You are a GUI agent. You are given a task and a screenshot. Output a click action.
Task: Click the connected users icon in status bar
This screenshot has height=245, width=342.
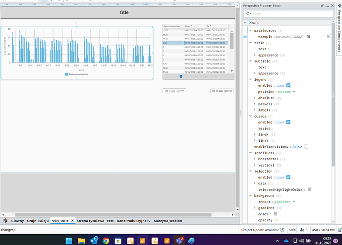302,230
